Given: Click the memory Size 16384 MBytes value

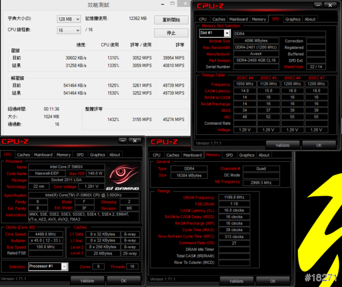Looking at the screenshot, I should (189, 175).
